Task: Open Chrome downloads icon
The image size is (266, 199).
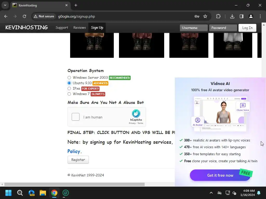Action: (232, 16)
